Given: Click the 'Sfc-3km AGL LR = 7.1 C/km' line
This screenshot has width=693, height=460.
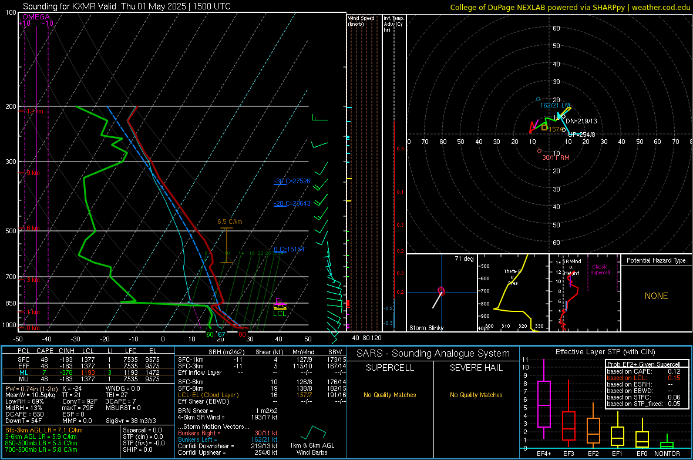Looking at the screenshot, I should tap(44, 430).
